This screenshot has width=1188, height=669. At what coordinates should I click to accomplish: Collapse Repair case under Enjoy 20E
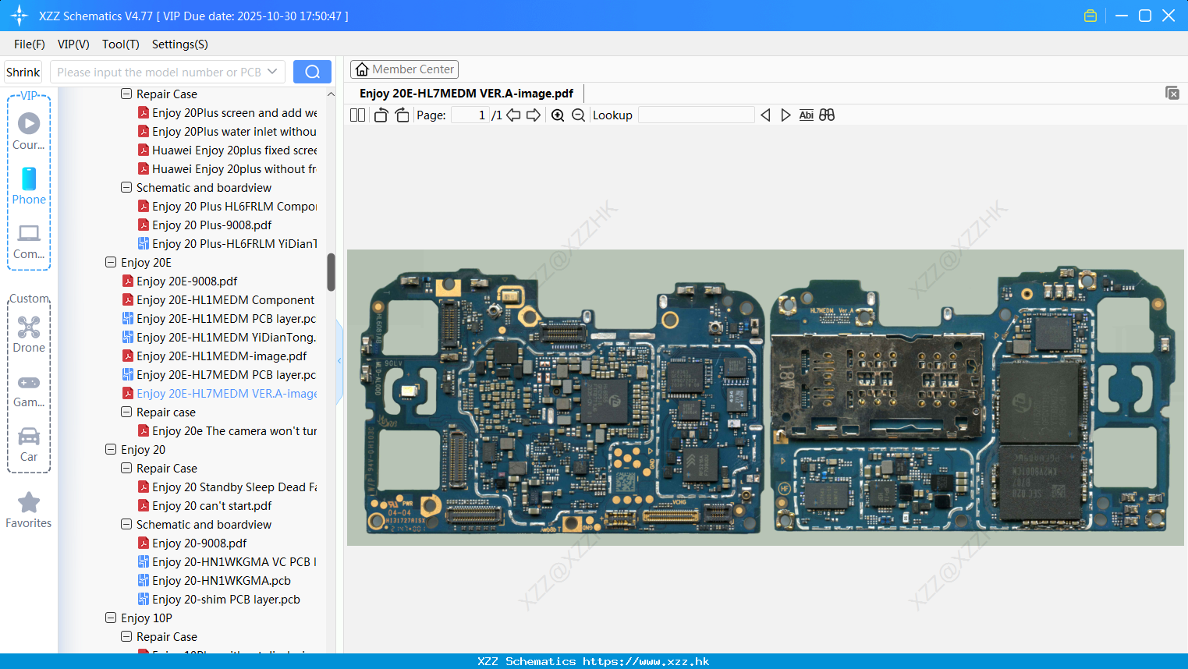126,412
